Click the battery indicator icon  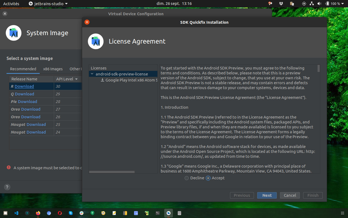pos(328,4)
